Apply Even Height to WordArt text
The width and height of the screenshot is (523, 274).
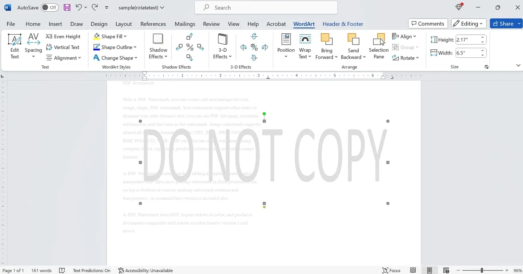pos(64,36)
